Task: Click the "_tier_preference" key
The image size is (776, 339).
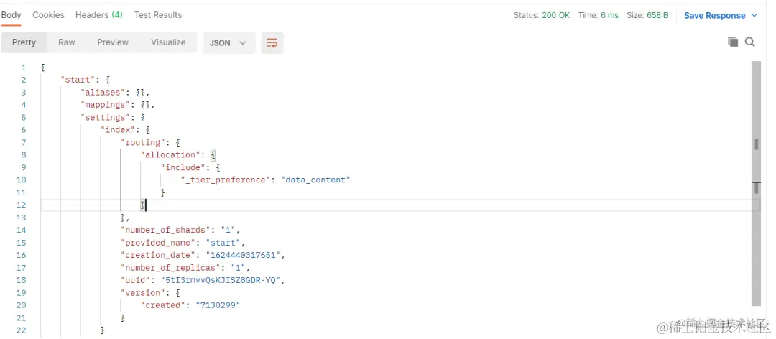Action: tap(225, 180)
